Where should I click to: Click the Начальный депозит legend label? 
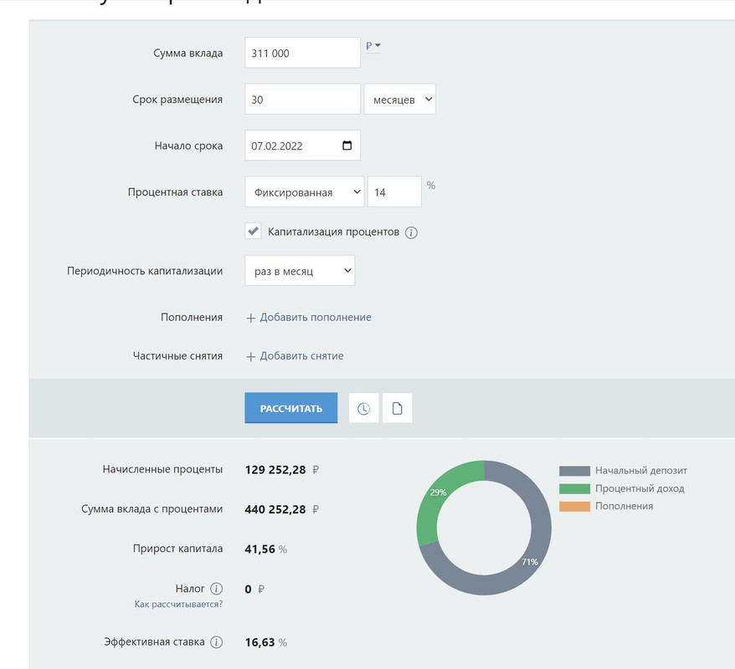click(640, 471)
